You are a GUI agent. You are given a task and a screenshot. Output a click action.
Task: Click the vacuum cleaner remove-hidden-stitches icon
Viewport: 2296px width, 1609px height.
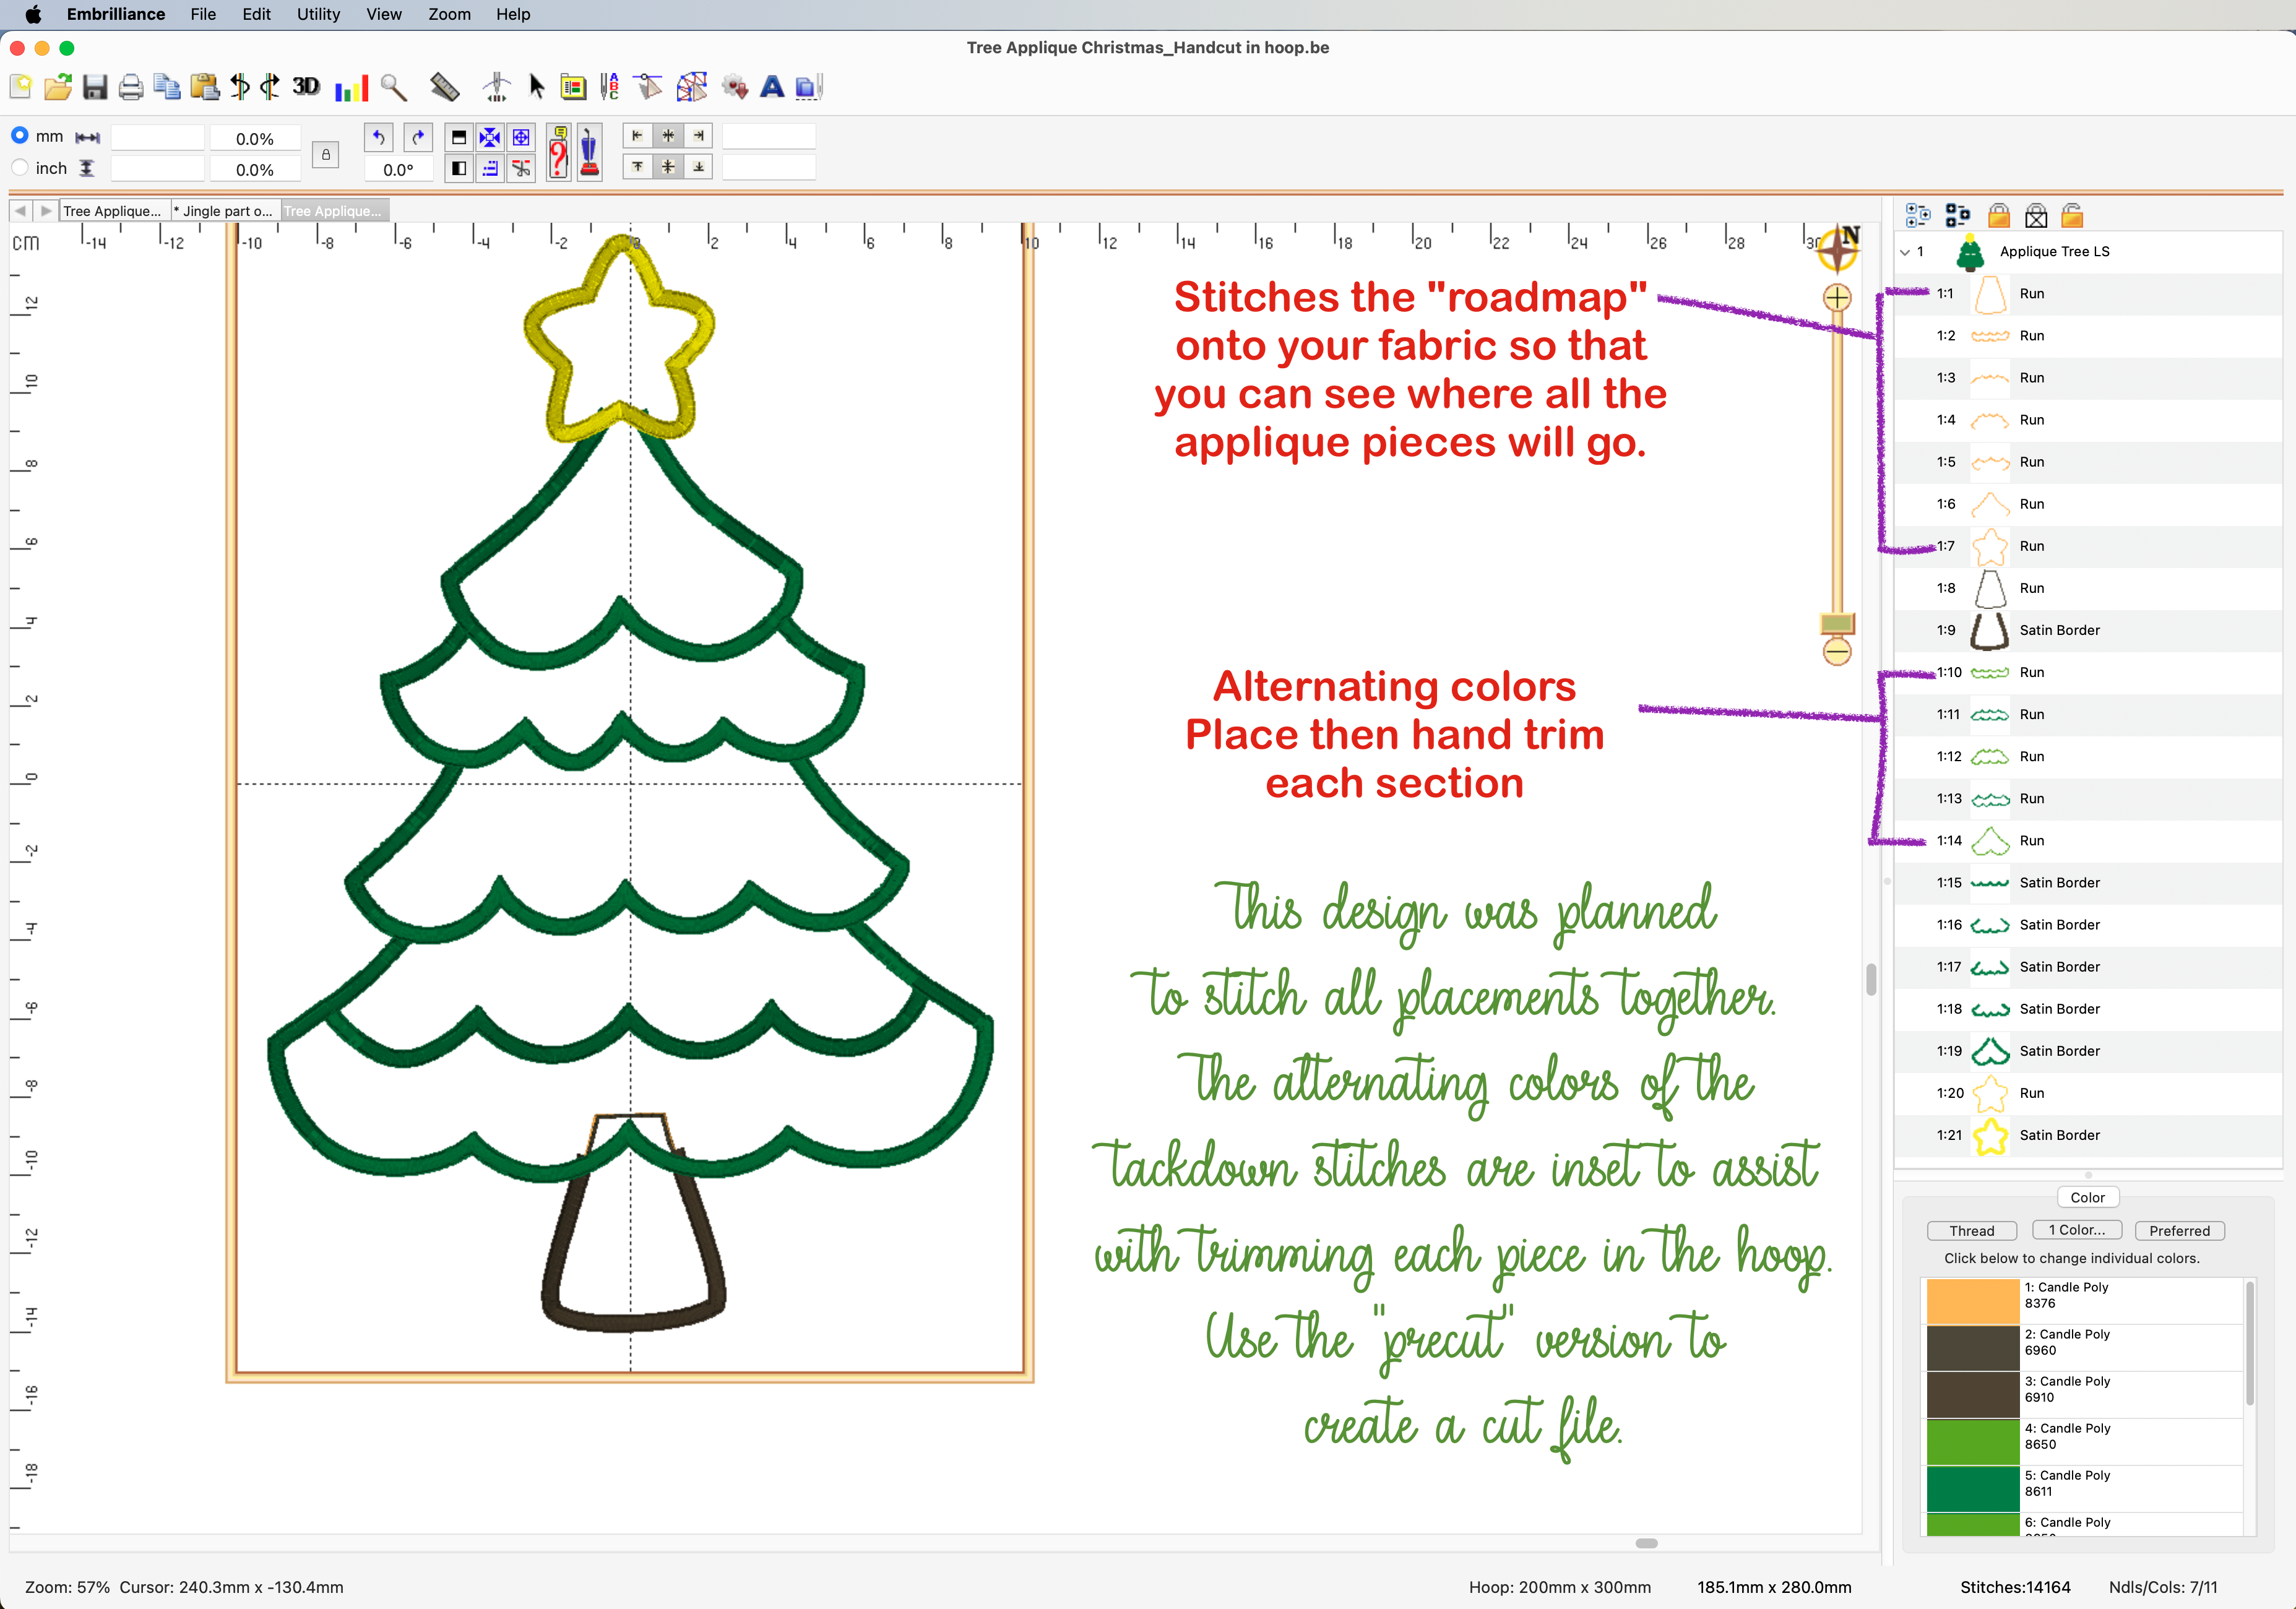coord(589,152)
